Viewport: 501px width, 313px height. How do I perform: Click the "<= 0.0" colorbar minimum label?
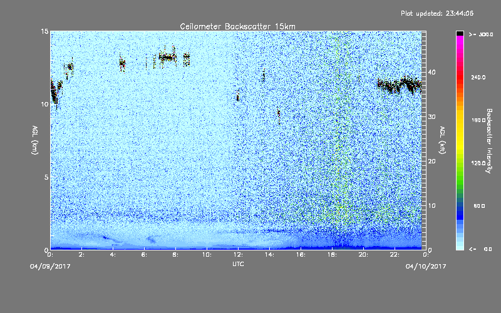(x=481, y=249)
